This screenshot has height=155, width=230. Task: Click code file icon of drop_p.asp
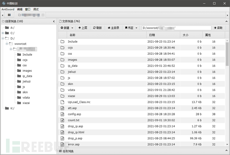click(62, 138)
